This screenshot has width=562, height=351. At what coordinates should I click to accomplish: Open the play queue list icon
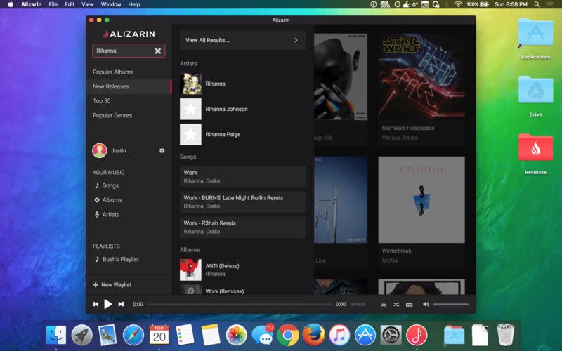(384, 305)
